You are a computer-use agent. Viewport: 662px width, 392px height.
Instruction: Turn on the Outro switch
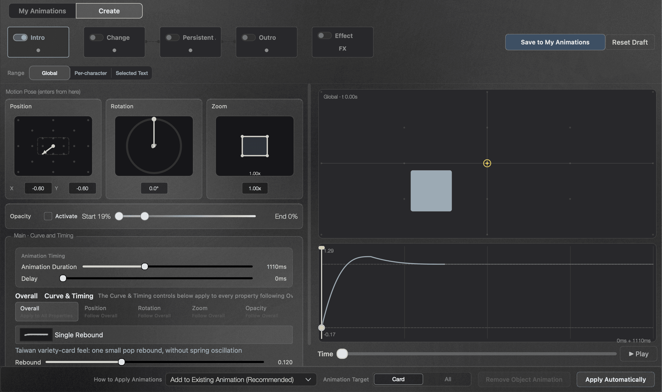pyautogui.click(x=249, y=37)
